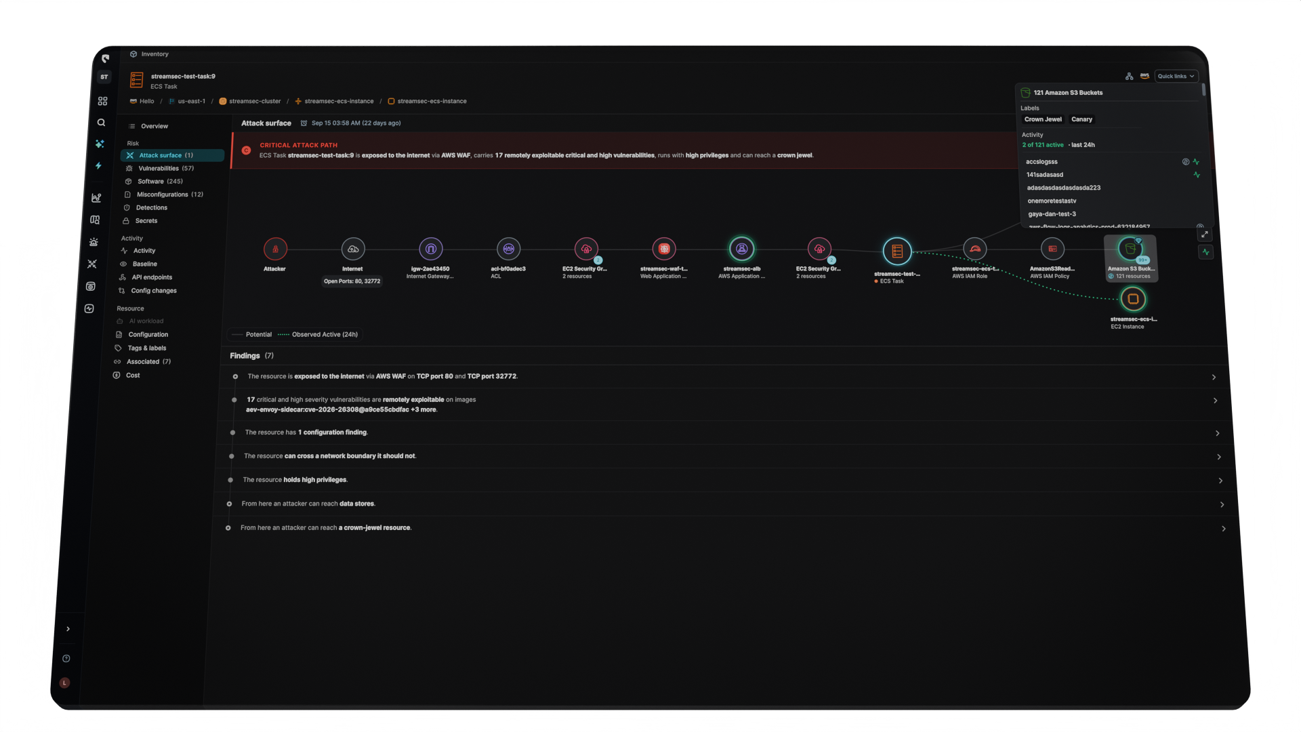Viewport: 1301px width, 732px height.
Task: Expand the left navigation rail arrow
Action: pyautogui.click(x=68, y=629)
